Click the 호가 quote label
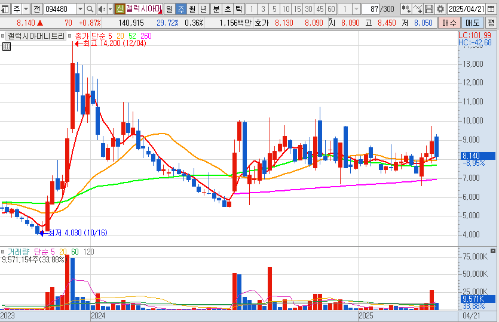 point(262,23)
